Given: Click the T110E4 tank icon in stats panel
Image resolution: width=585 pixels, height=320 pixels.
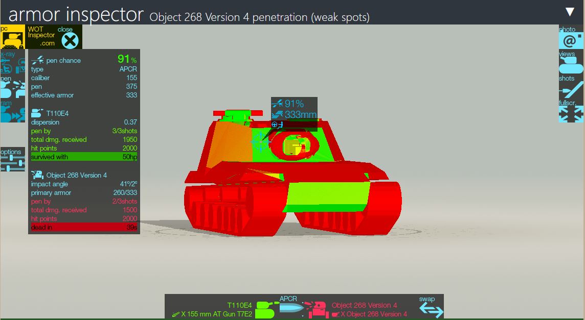Looking at the screenshot, I should coord(37,113).
